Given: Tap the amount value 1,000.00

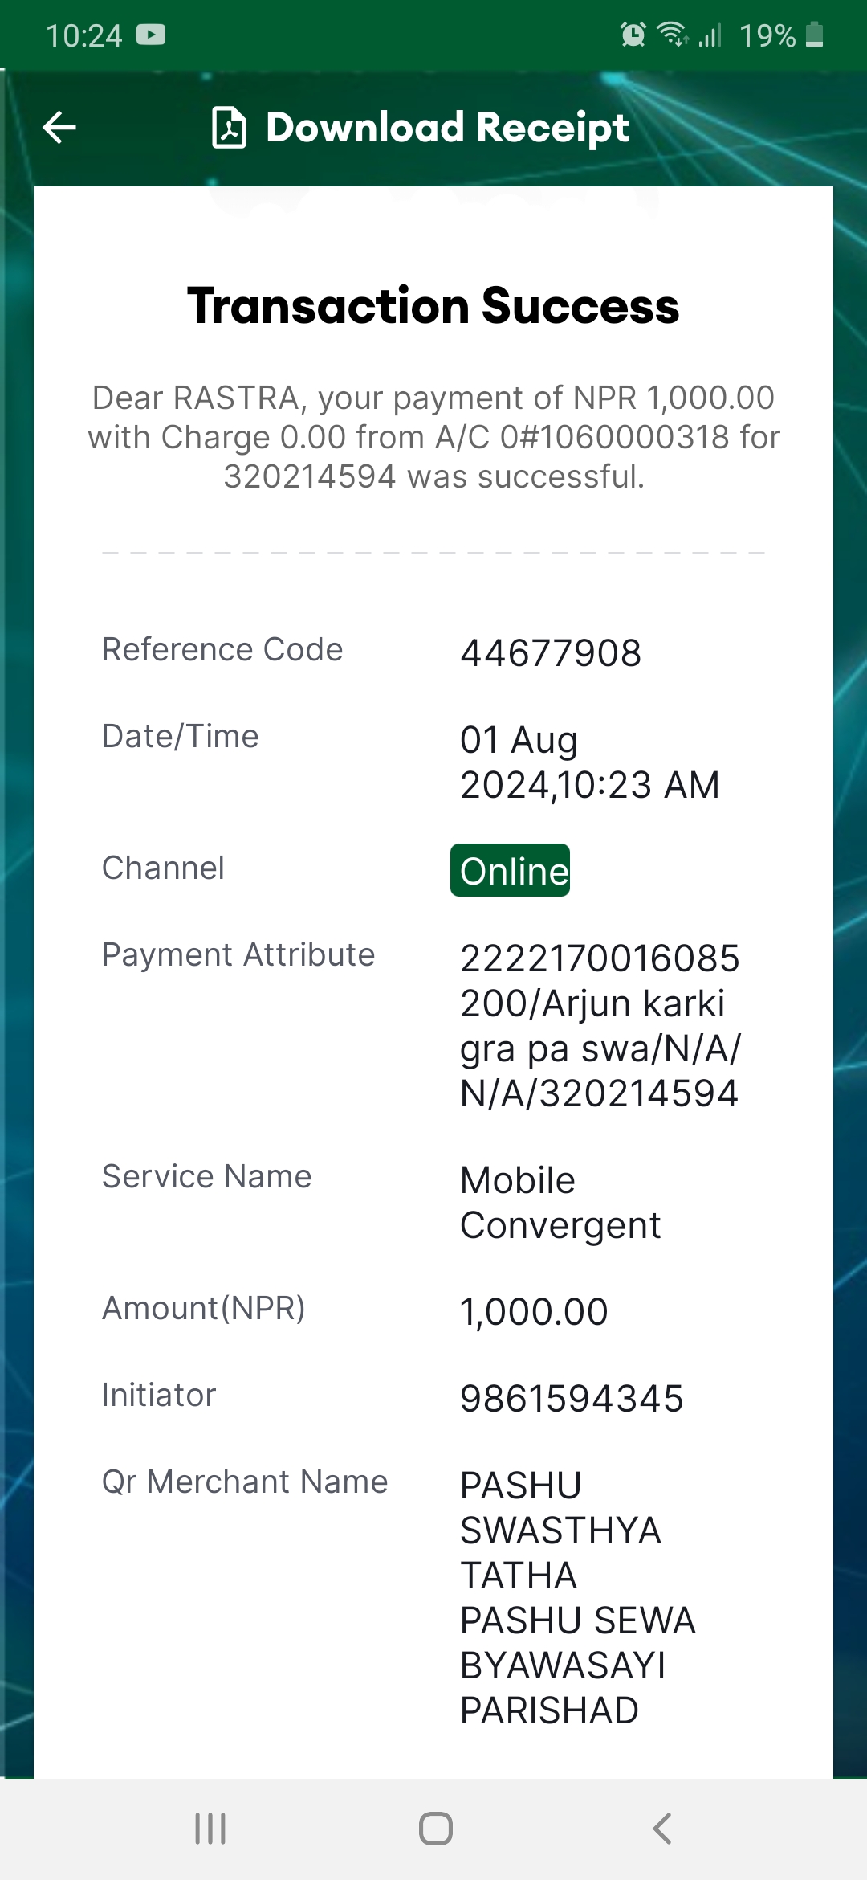Looking at the screenshot, I should [x=534, y=1311].
